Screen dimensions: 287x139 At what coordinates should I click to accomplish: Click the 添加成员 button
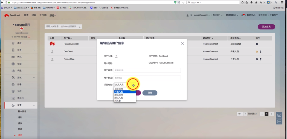[x=266, y=27]
